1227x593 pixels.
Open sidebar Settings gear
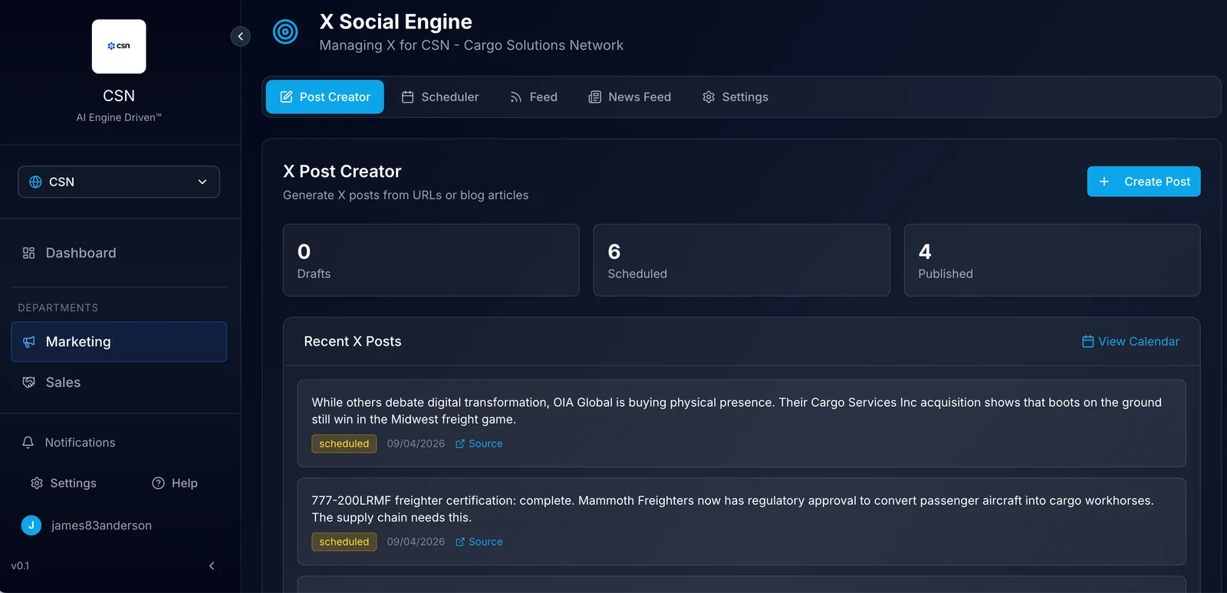click(x=64, y=483)
